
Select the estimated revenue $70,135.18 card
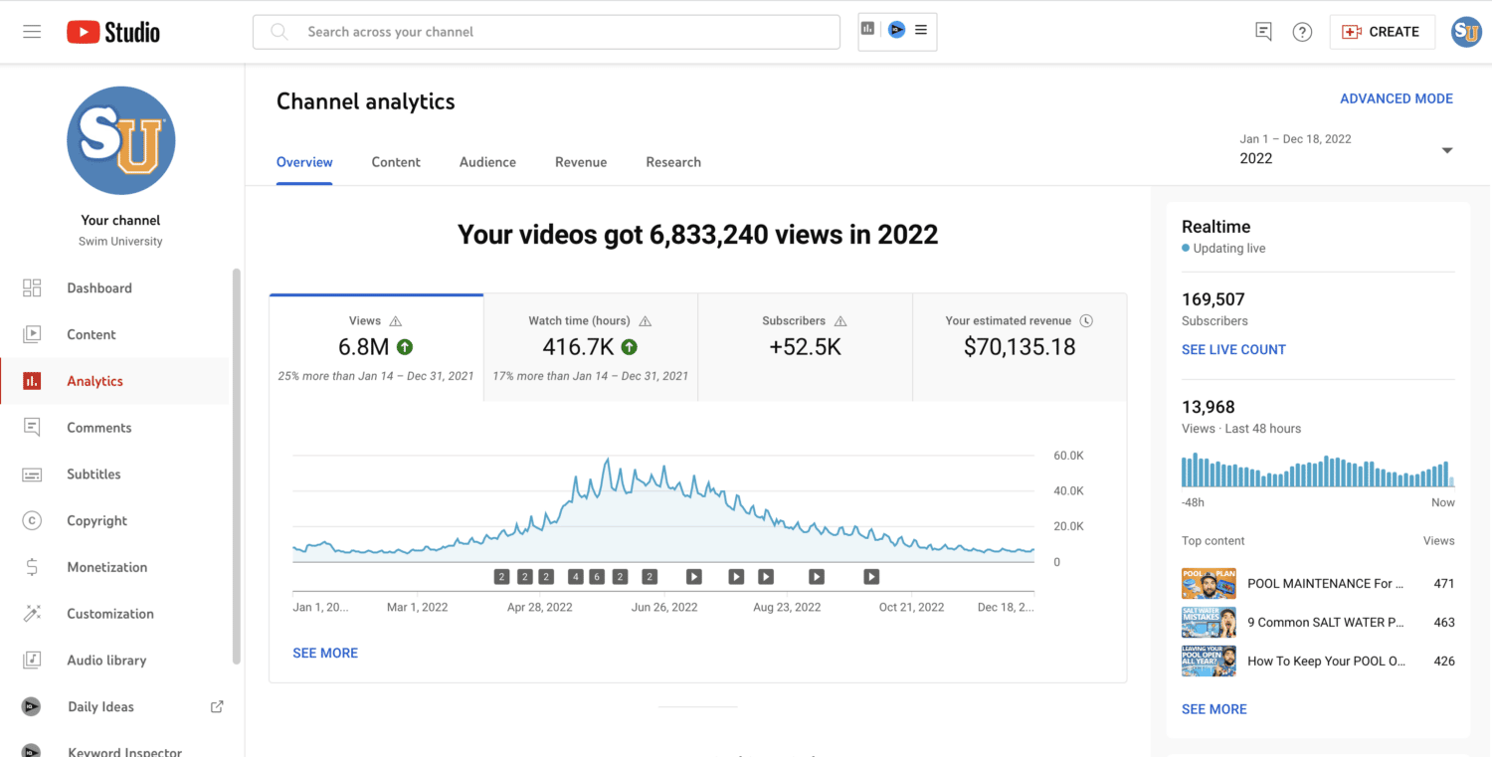click(x=1020, y=348)
